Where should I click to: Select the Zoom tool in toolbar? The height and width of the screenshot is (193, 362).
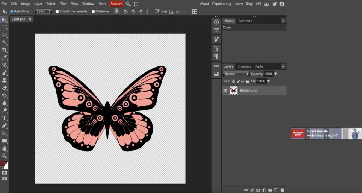coord(5,156)
